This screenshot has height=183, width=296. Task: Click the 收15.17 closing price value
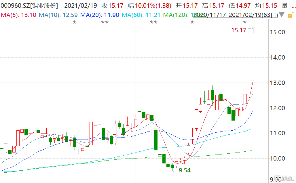point(112,6)
